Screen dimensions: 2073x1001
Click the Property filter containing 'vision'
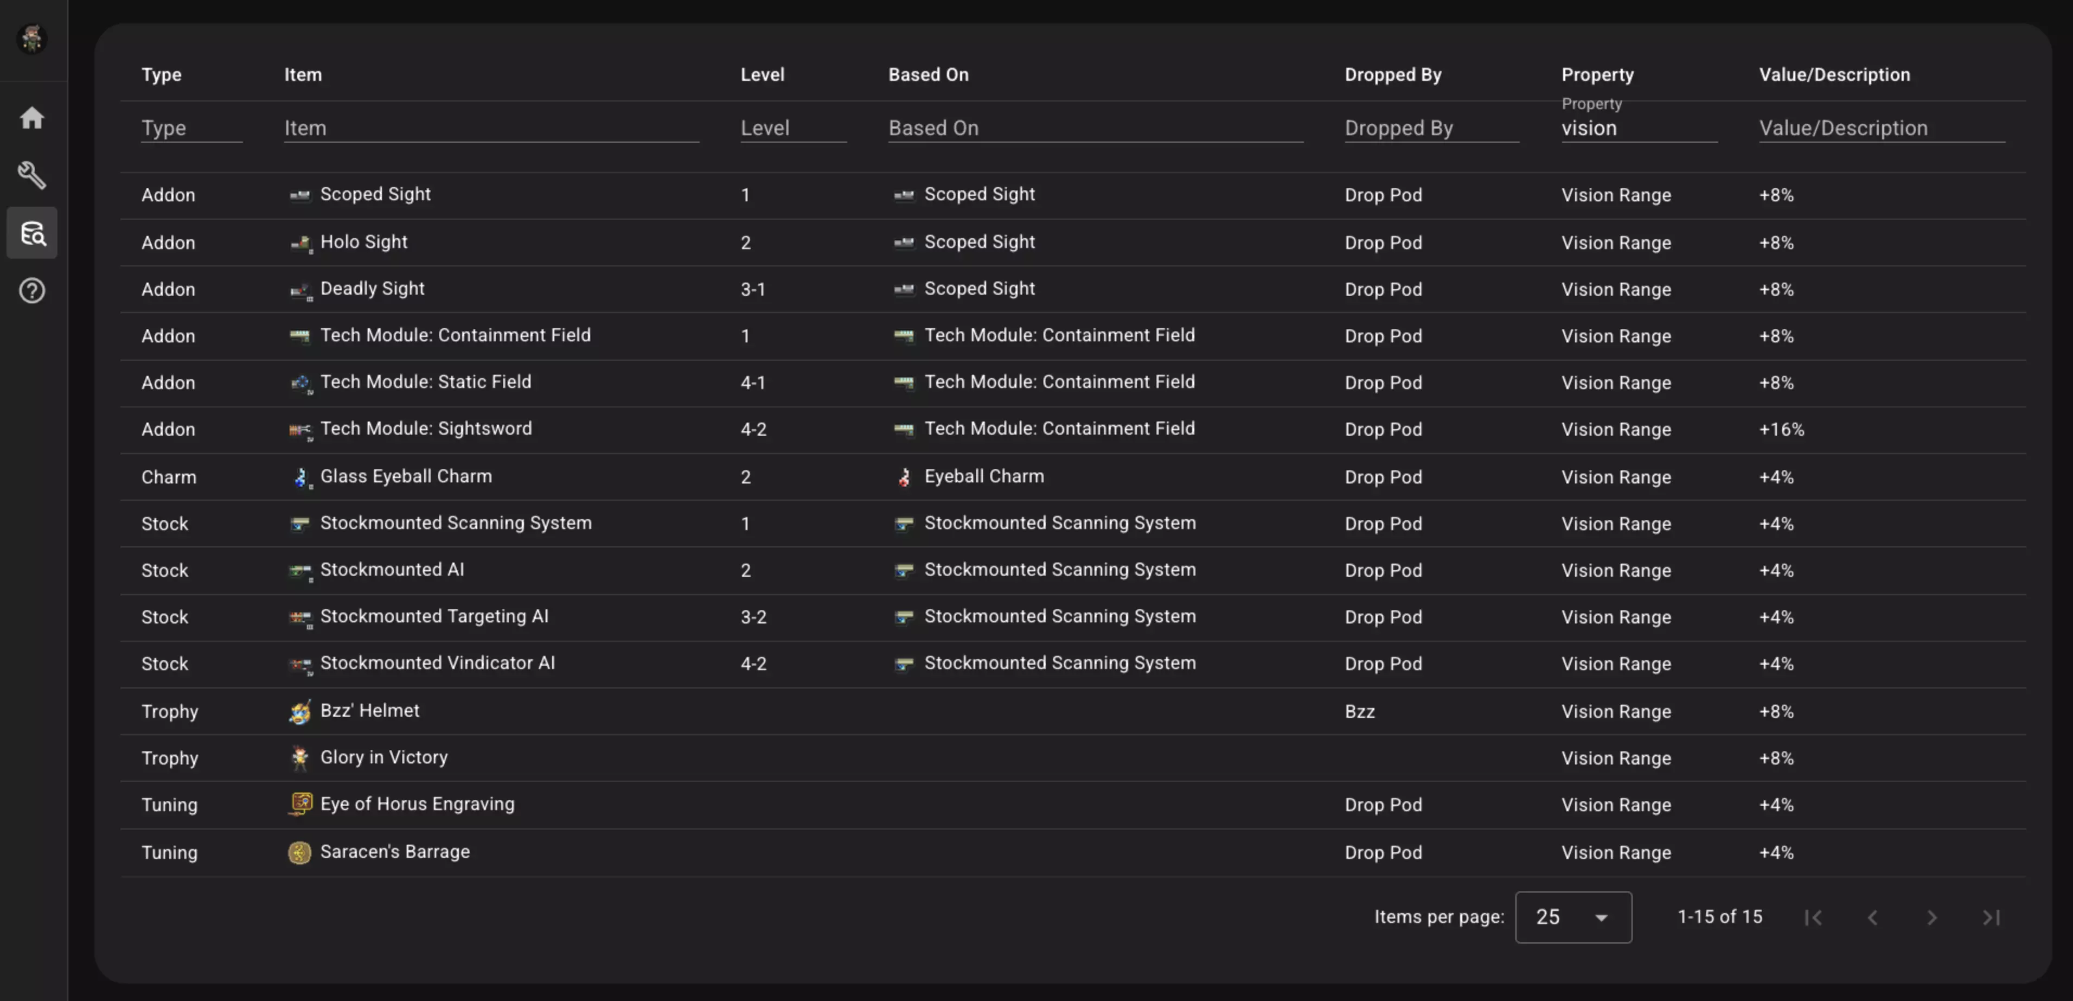pos(1639,128)
